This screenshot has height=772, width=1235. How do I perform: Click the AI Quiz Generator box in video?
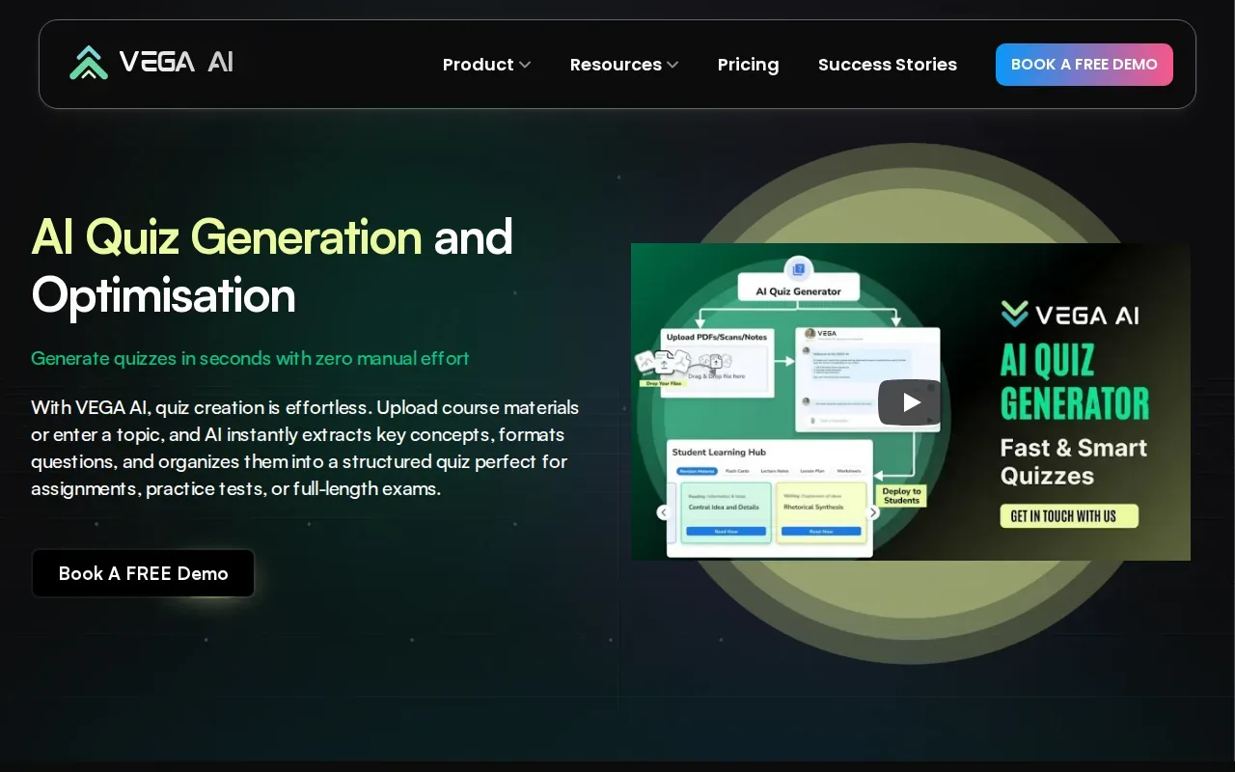[798, 289]
